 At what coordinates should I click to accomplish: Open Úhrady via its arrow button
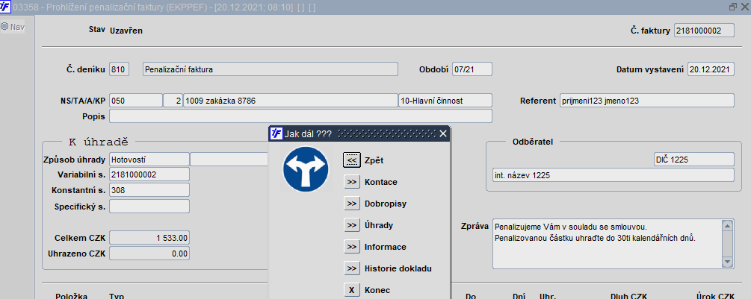coord(351,225)
